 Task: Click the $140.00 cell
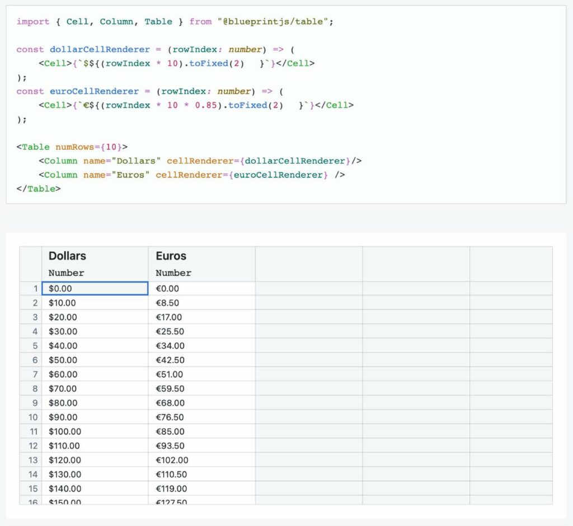click(95, 488)
